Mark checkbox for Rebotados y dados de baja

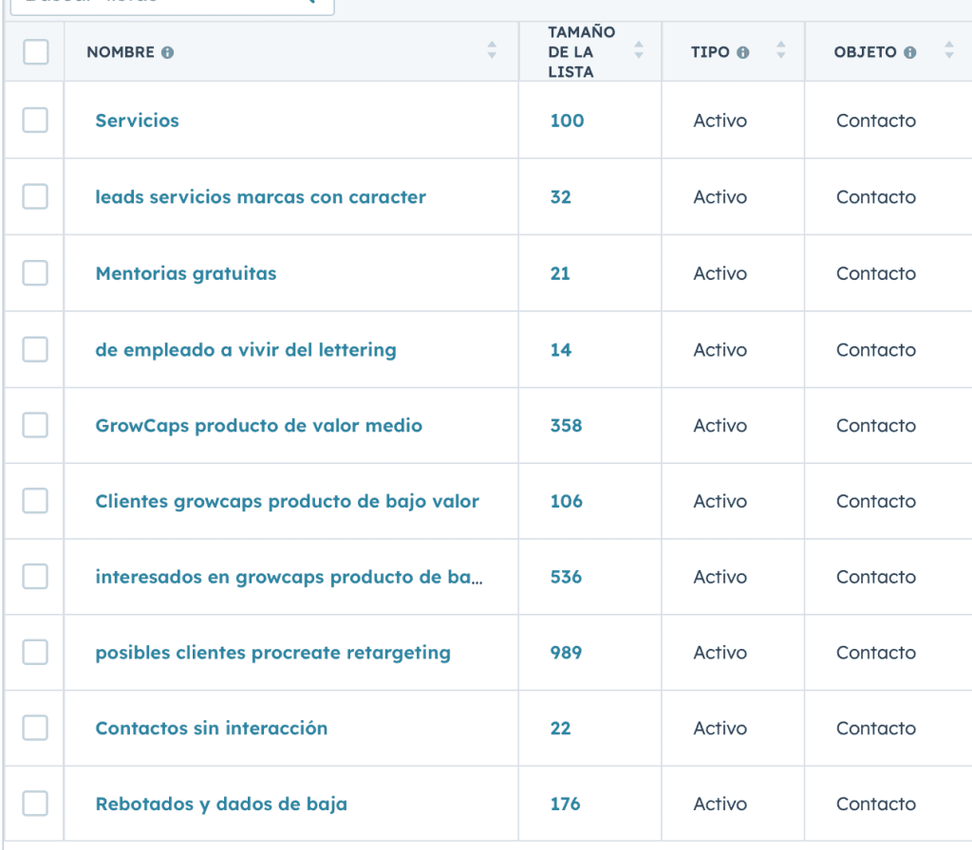(35, 804)
